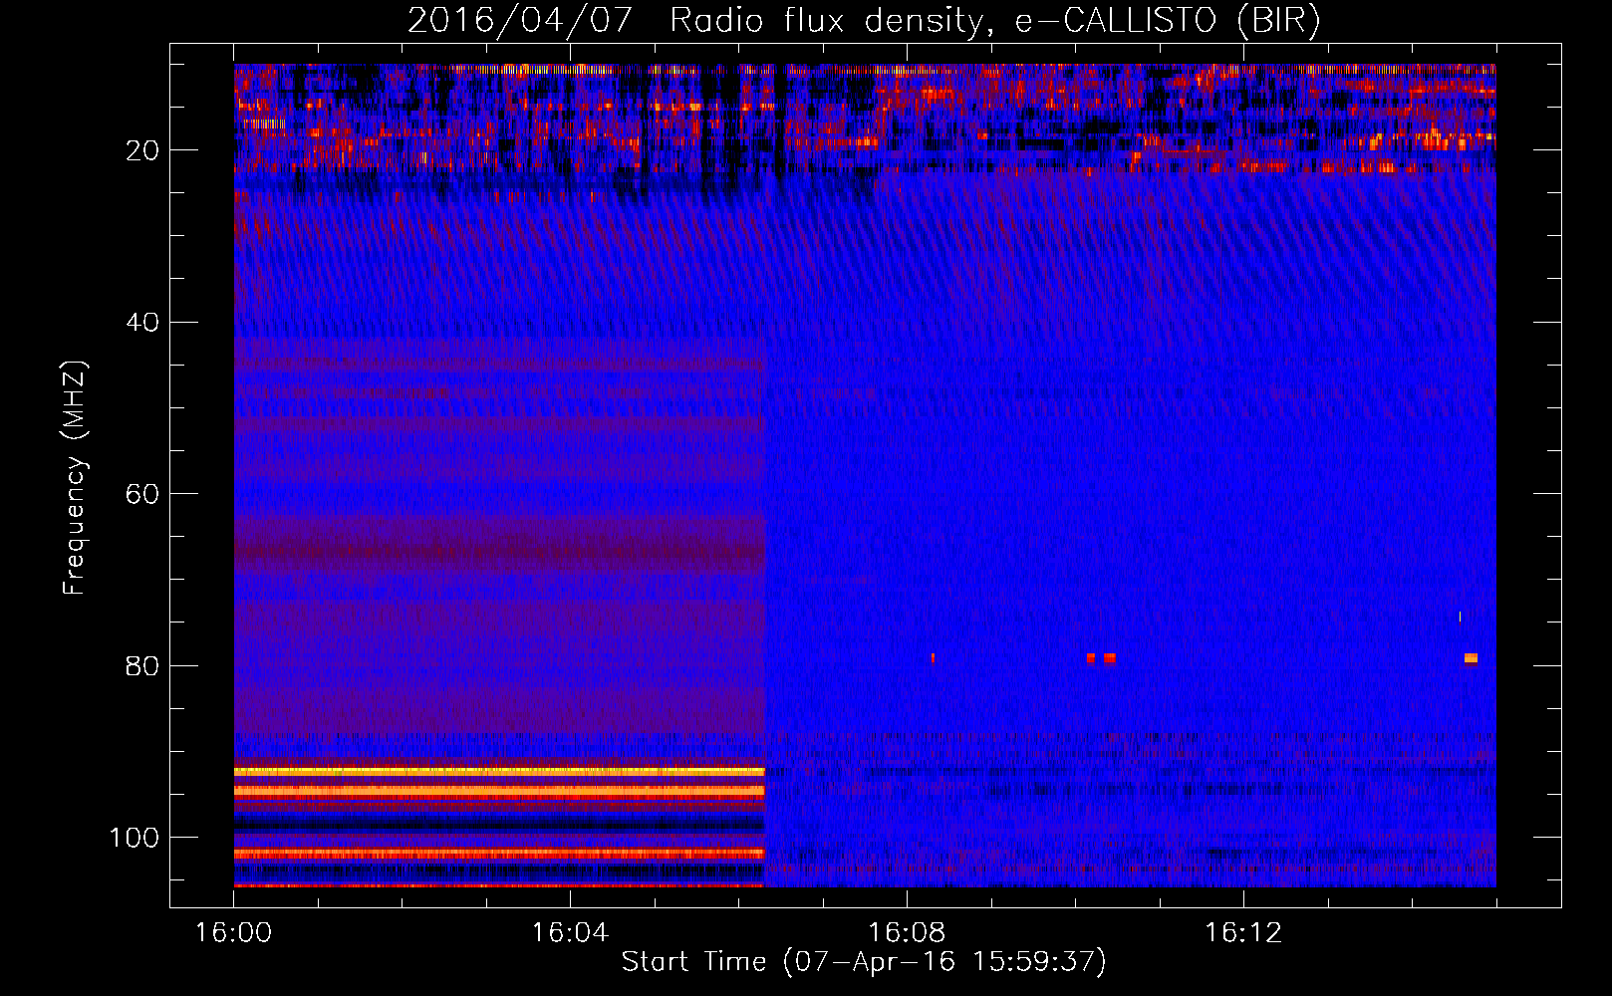1612x996 pixels.
Task: Click the '40' frequency tick label
Action: 143,323
